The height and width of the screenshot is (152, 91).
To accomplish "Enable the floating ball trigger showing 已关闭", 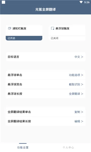I will [67, 38].
